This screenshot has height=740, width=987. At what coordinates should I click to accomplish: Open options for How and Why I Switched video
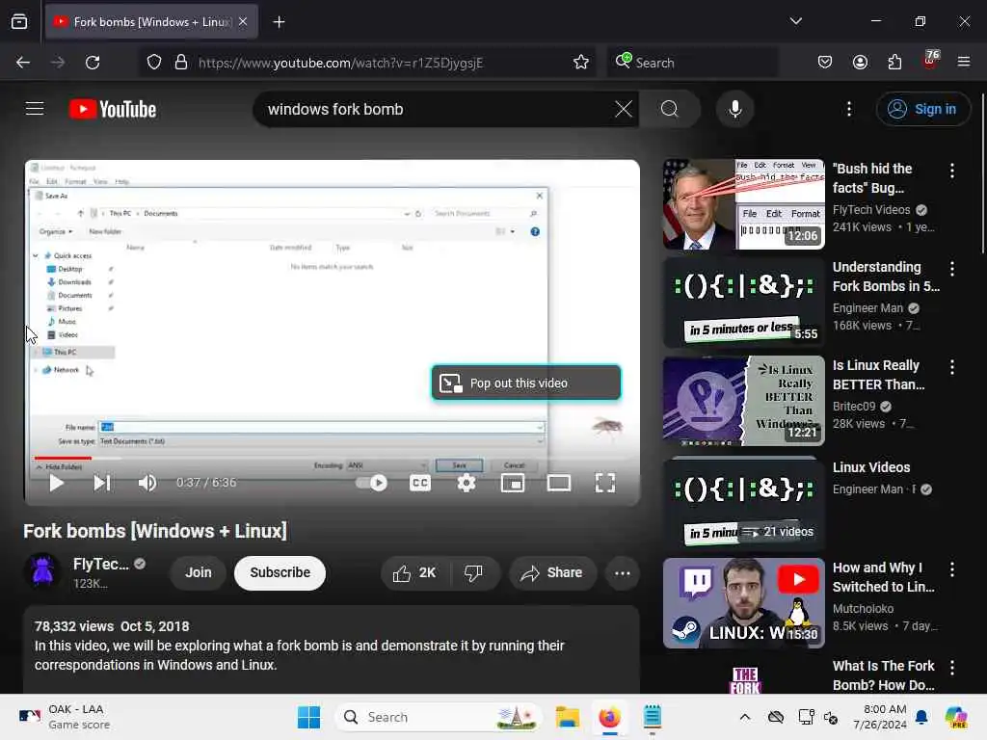pos(951,569)
